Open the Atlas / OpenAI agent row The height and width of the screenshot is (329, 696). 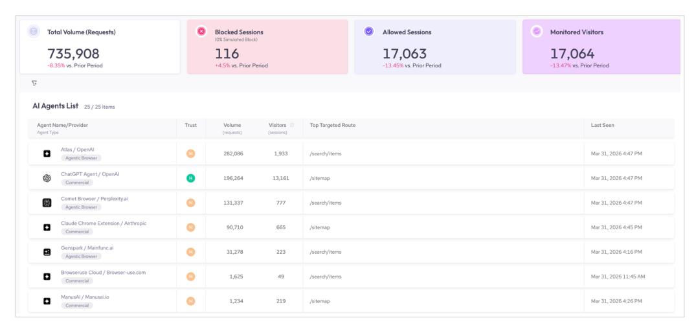351,153
